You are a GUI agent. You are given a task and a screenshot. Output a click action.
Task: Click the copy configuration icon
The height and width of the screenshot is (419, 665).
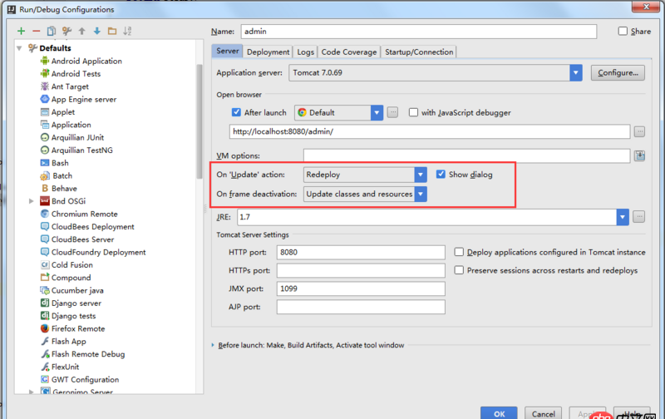(51, 32)
